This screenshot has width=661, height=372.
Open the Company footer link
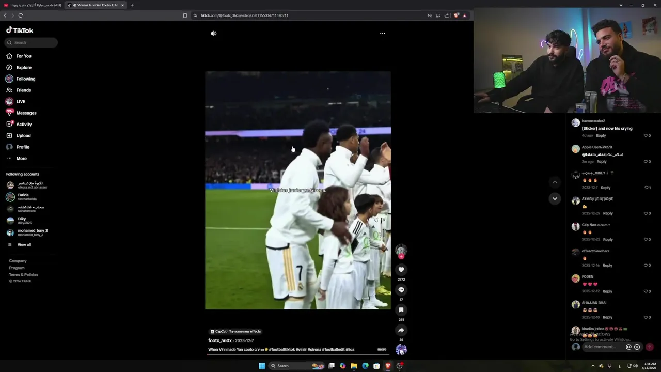(18, 261)
